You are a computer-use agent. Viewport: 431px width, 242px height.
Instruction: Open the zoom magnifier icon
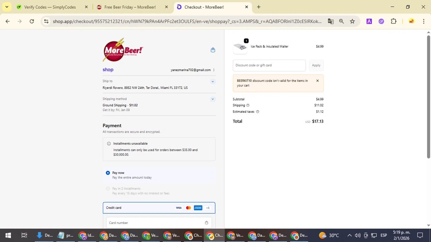pos(341,21)
